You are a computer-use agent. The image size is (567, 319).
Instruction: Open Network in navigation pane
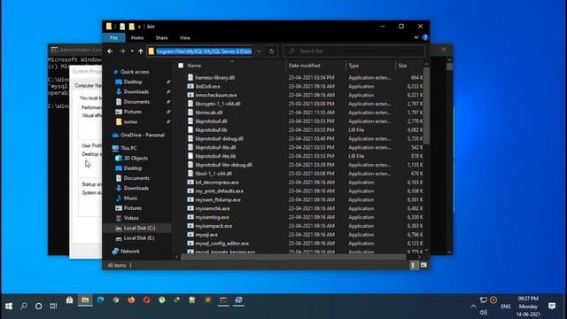(130, 251)
